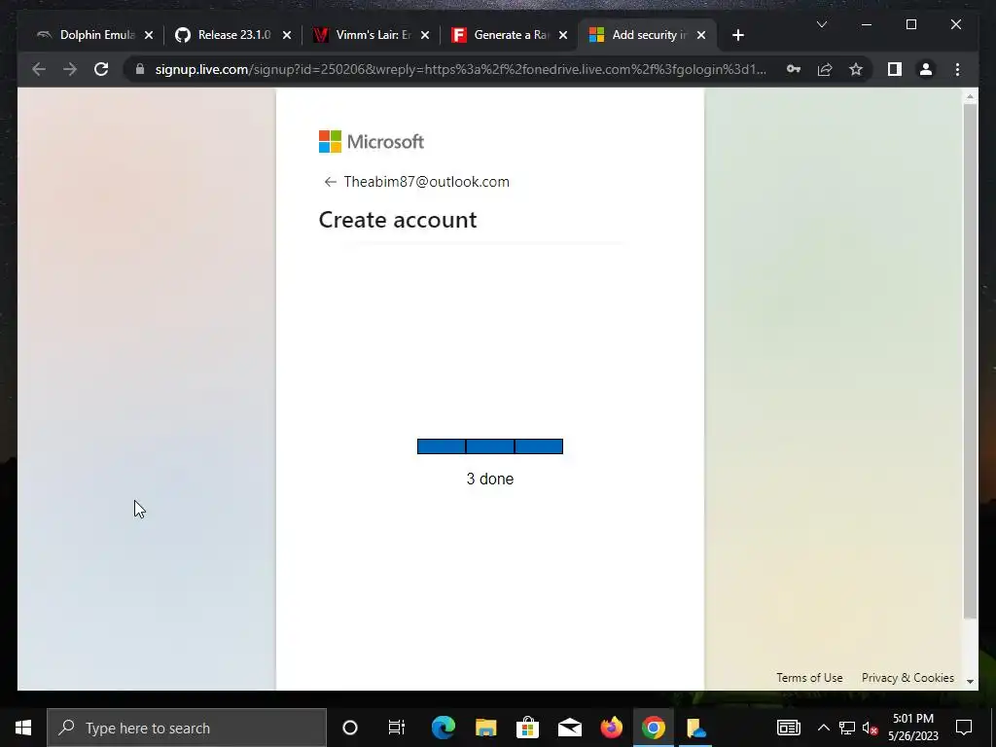This screenshot has height=747, width=996.
Task: Open Cortana from the taskbar
Action: (350, 728)
